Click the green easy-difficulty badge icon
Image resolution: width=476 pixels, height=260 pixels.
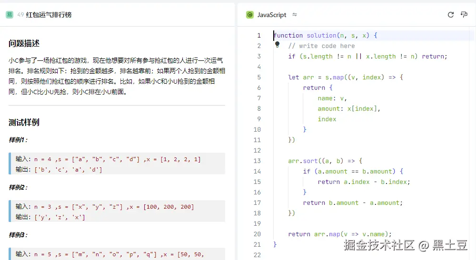[x=10, y=15]
